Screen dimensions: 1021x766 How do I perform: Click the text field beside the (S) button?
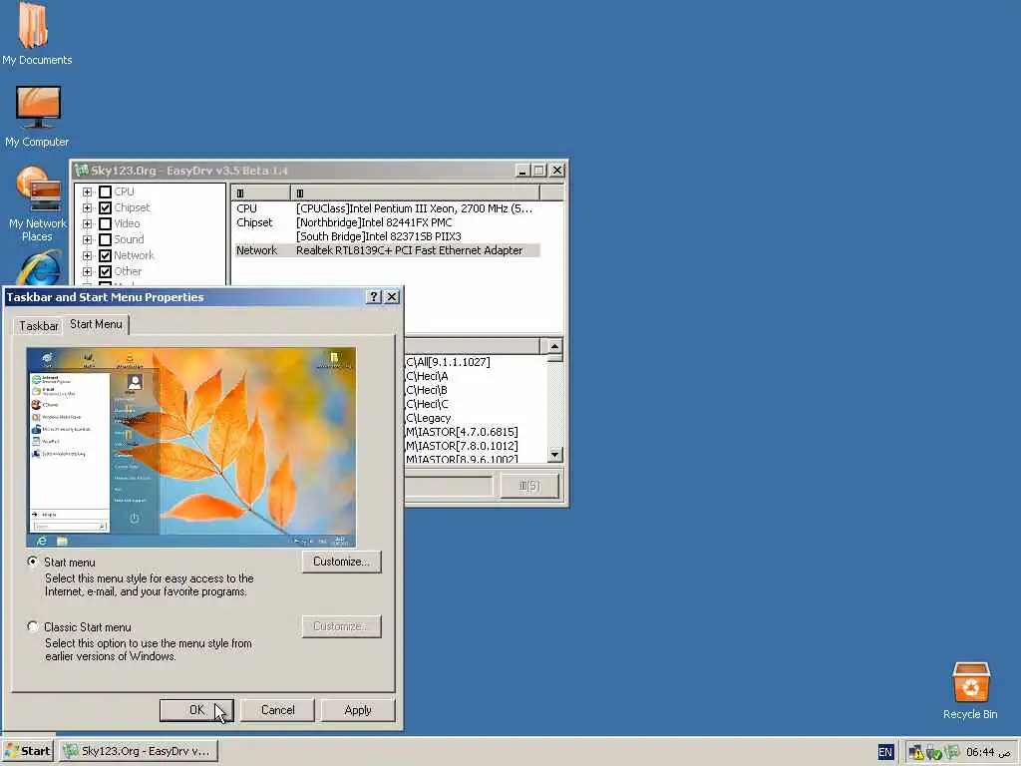[448, 486]
